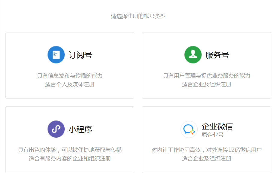
Task: Click the 原企业号 subtitle
Action: 212,135
